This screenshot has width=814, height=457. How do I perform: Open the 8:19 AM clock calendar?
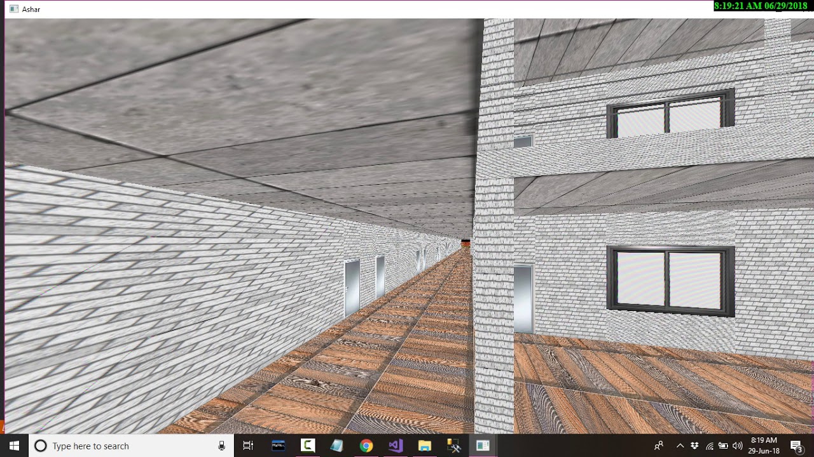click(x=764, y=446)
